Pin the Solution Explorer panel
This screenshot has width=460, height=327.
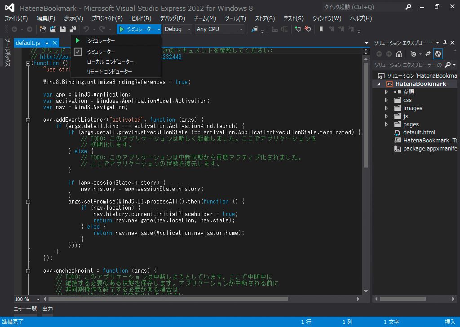[445, 43]
